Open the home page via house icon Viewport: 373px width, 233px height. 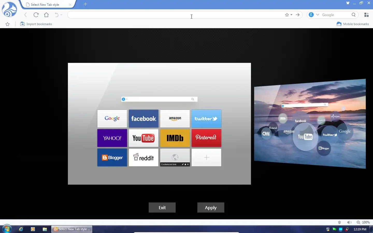[x=46, y=15]
